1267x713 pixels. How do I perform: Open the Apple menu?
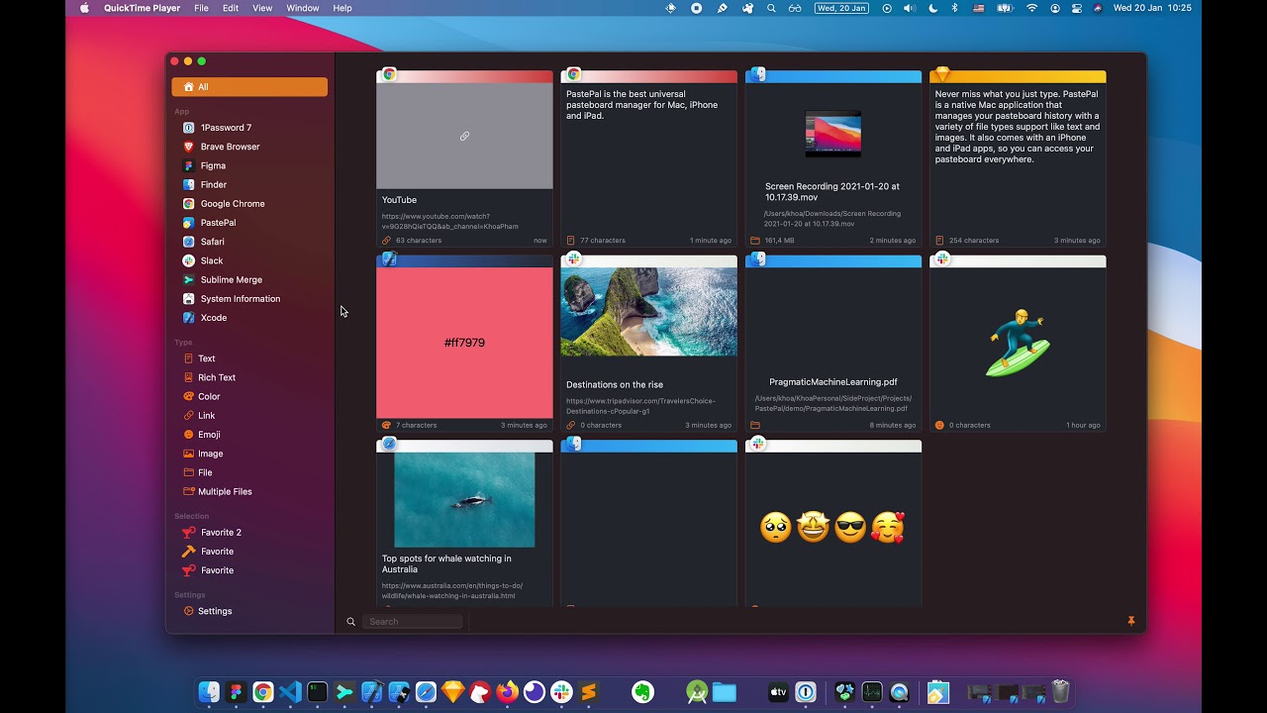pos(84,8)
